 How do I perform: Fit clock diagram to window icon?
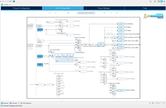pos(111,13)
